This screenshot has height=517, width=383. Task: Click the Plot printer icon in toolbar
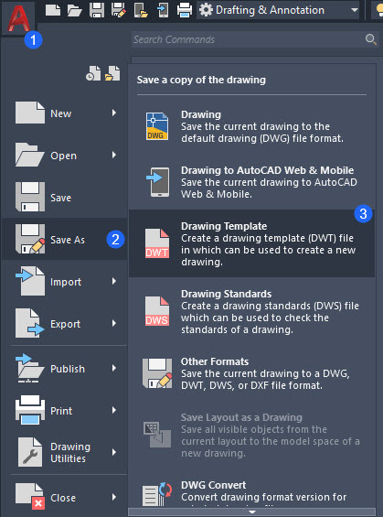point(185,10)
